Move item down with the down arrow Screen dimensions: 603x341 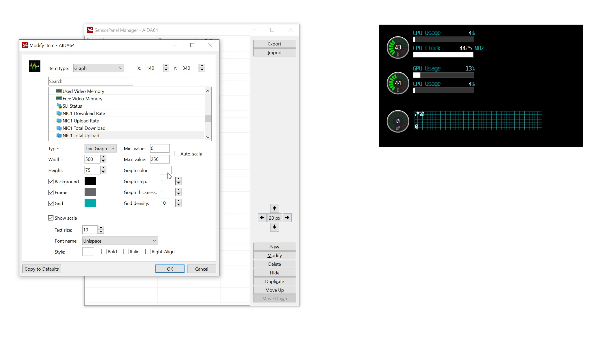275,227
